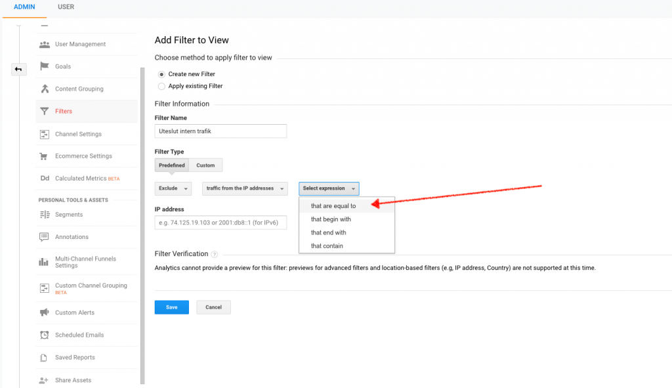Click the Custom Alerts megaphone icon

44,312
